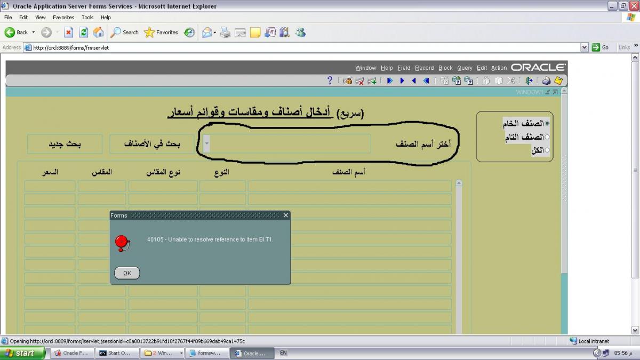Open the Query menu in Oracle Forms

tap(465, 68)
